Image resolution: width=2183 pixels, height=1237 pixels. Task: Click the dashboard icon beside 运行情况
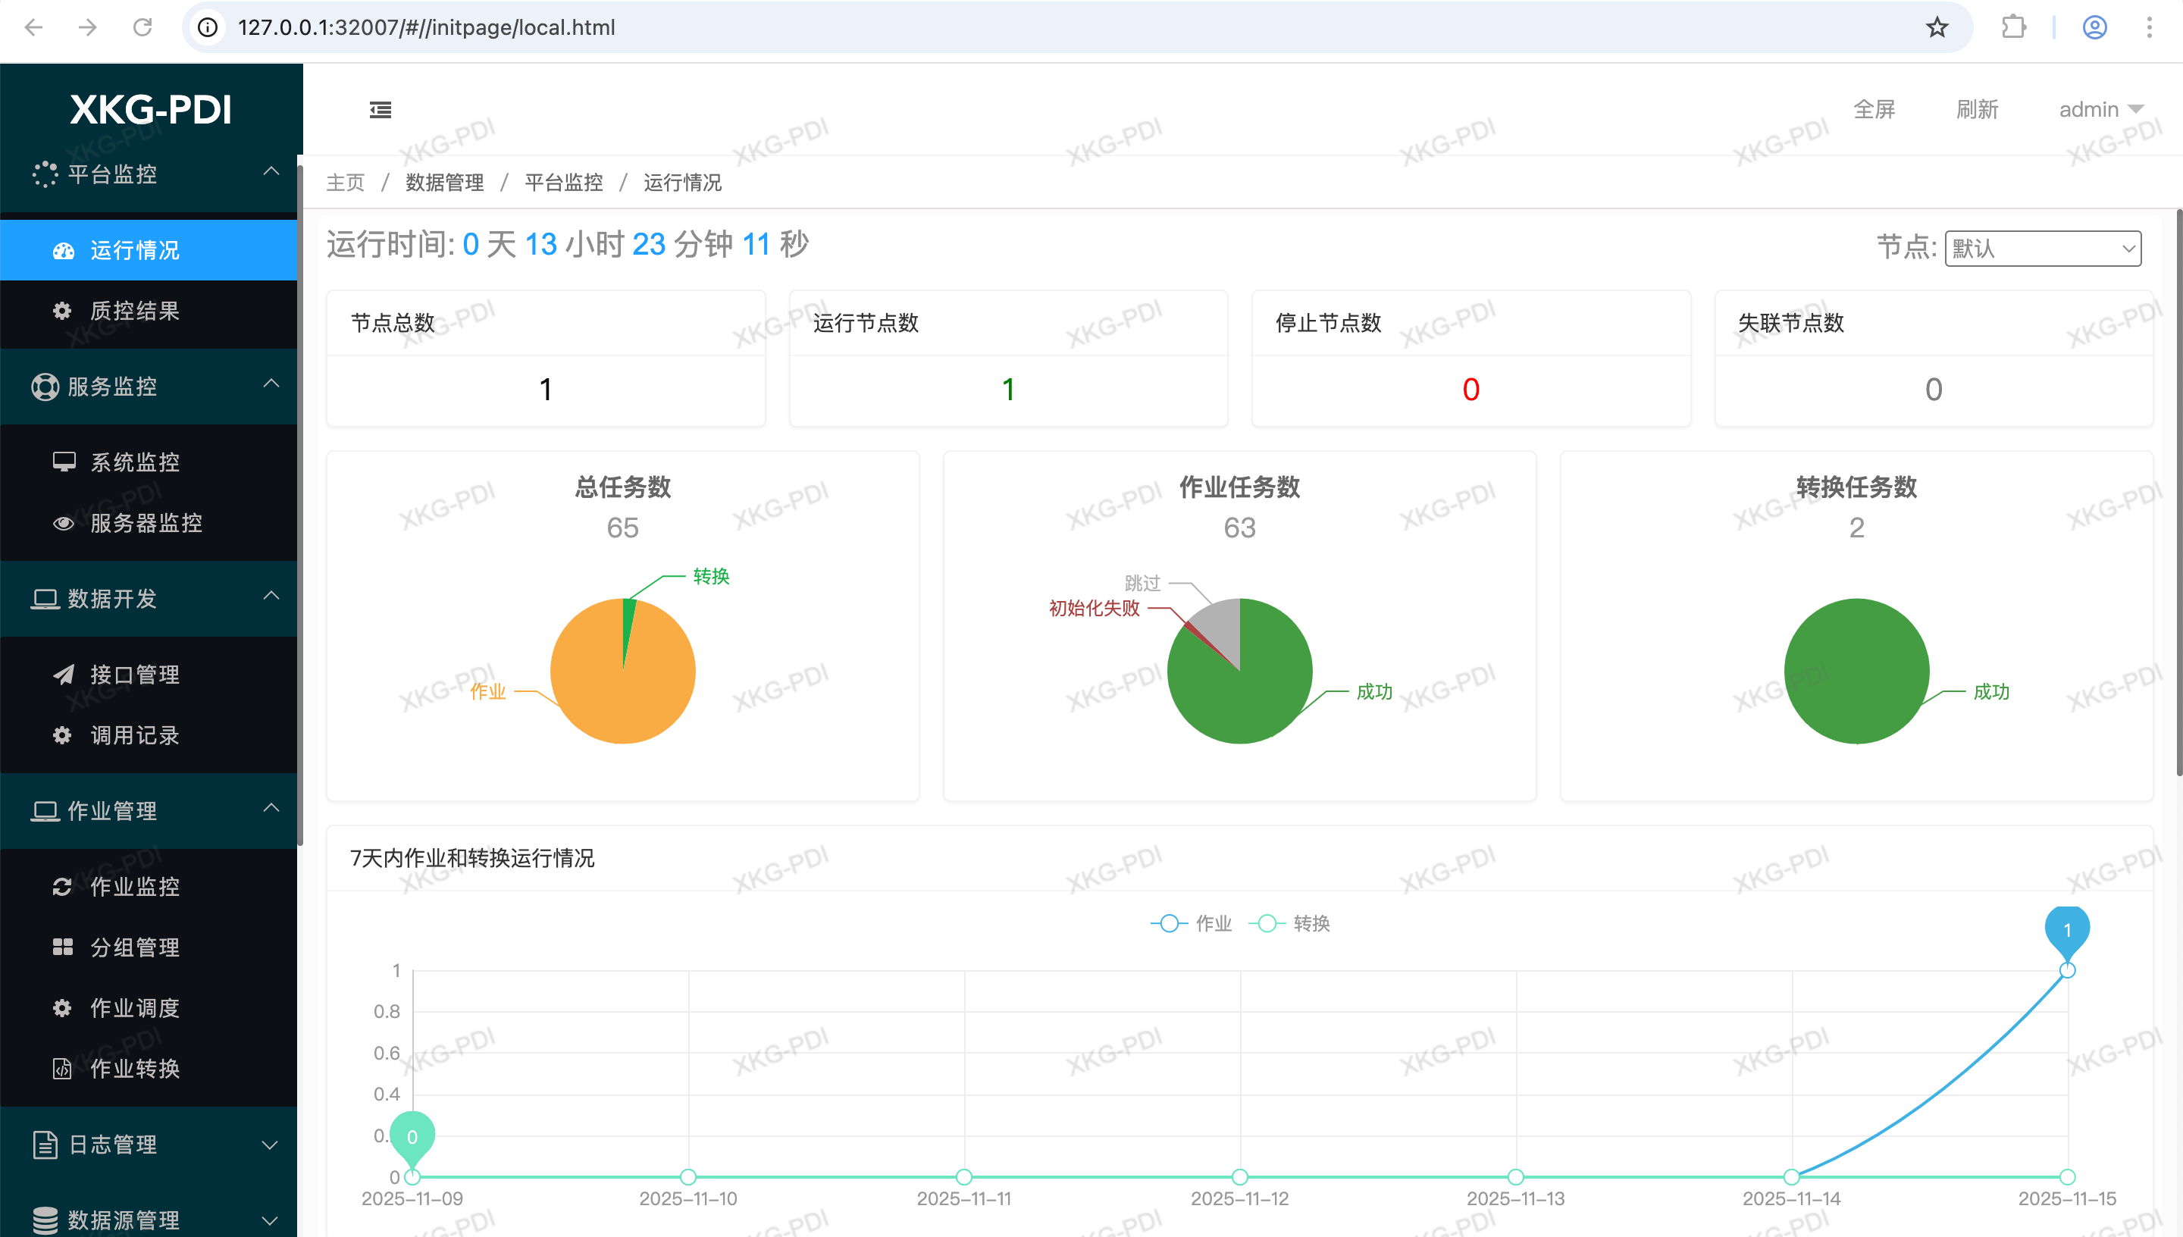[x=64, y=251]
